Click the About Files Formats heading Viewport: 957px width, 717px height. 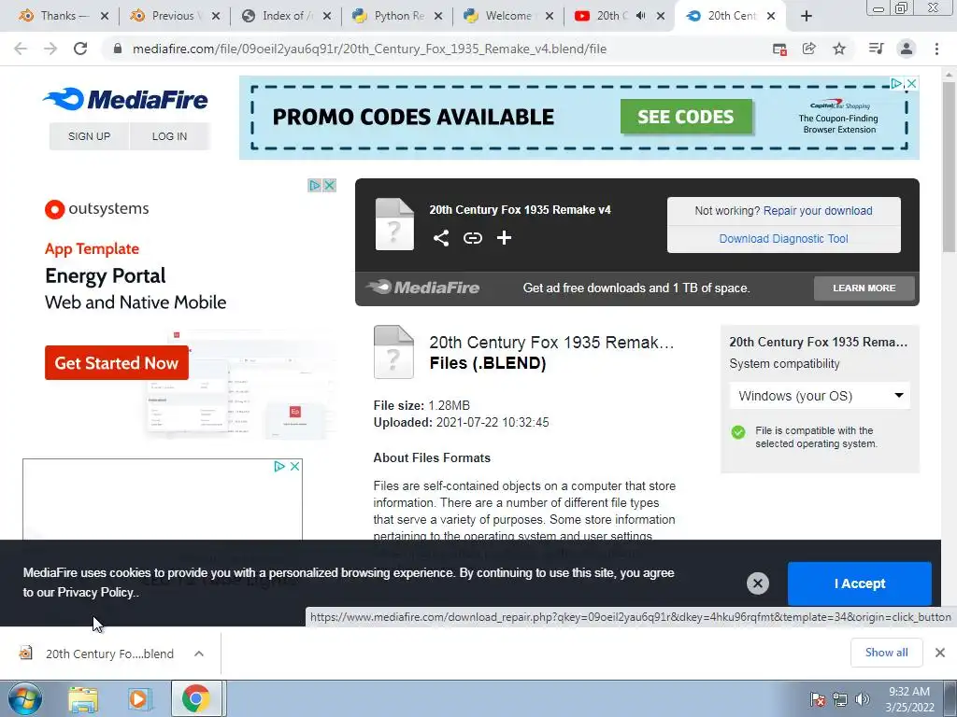point(432,457)
